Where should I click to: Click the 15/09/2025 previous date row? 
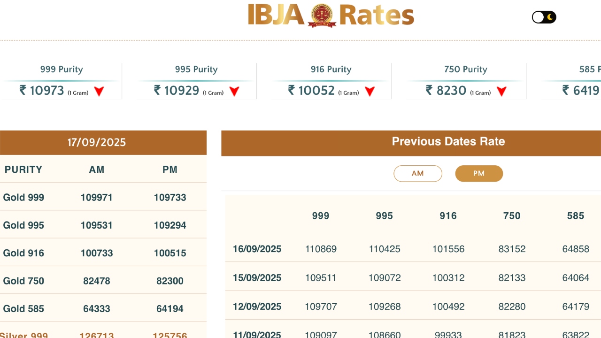tap(257, 277)
